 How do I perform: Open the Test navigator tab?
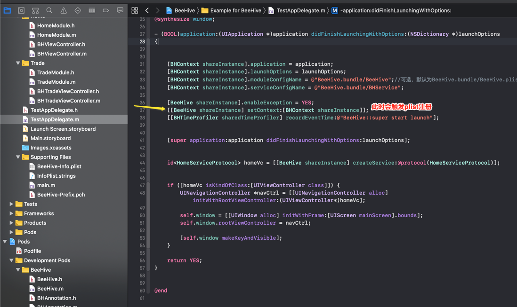tap(78, 10)
